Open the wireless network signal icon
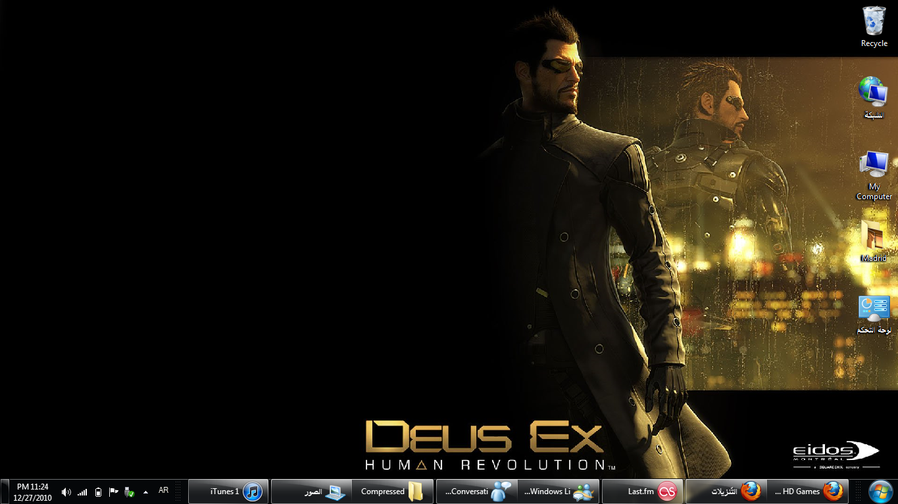The width and height of the screenshot is (898, 504). (82, 492)
